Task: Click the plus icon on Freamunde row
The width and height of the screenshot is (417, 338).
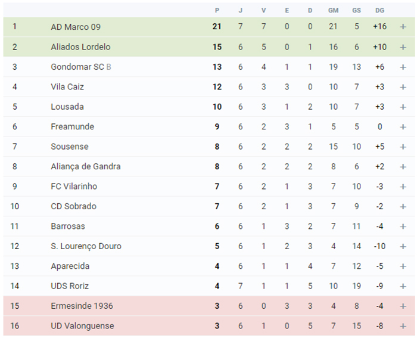Action: (403, 127)
